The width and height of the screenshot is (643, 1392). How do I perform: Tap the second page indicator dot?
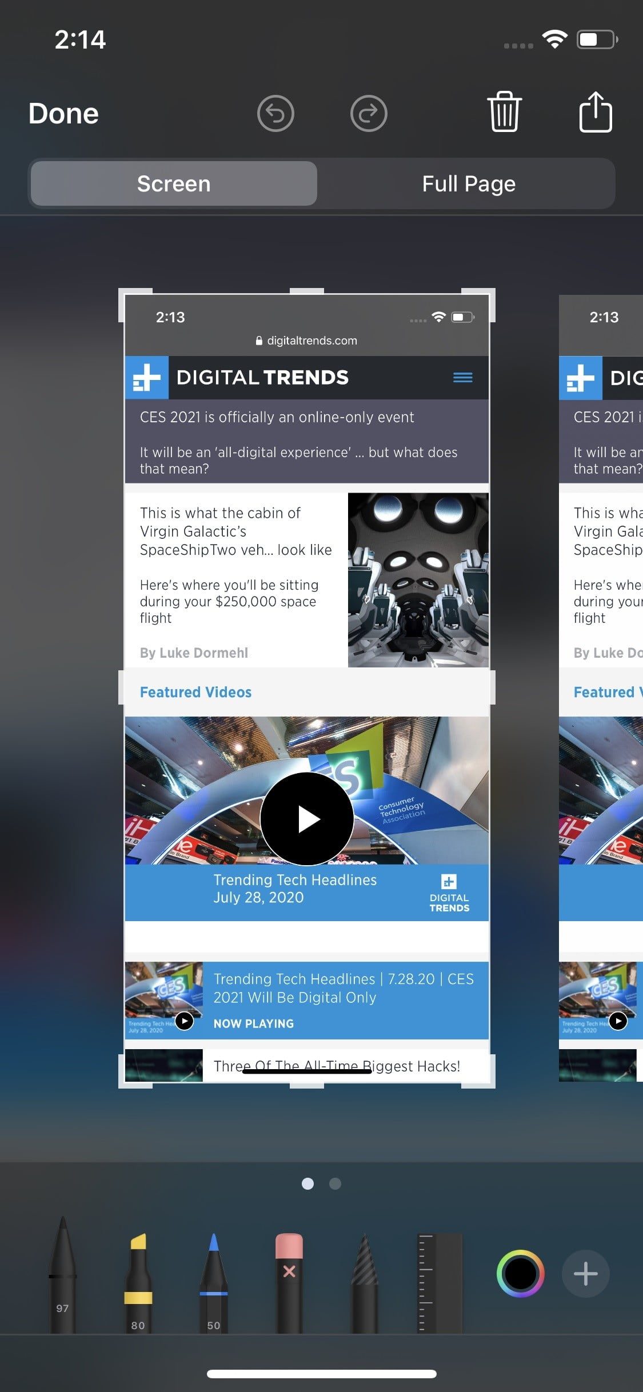[336, 1183]
